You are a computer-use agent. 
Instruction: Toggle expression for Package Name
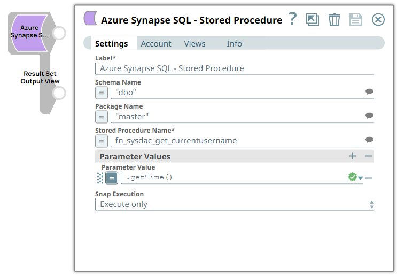coord(102,117)
